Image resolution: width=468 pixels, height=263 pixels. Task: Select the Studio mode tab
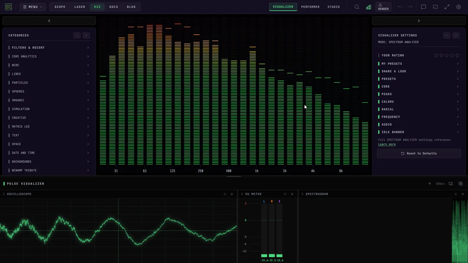point(333,7)
